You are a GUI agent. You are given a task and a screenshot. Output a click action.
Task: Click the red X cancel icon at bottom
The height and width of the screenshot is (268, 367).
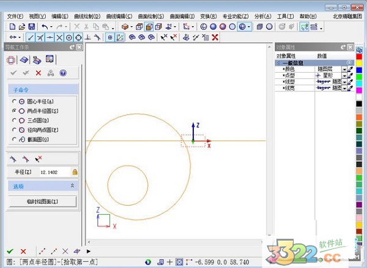[x=23, y=251]
